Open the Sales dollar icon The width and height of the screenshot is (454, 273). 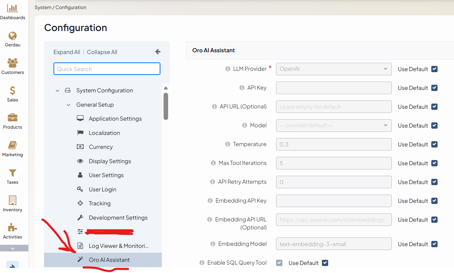point(13,91)
